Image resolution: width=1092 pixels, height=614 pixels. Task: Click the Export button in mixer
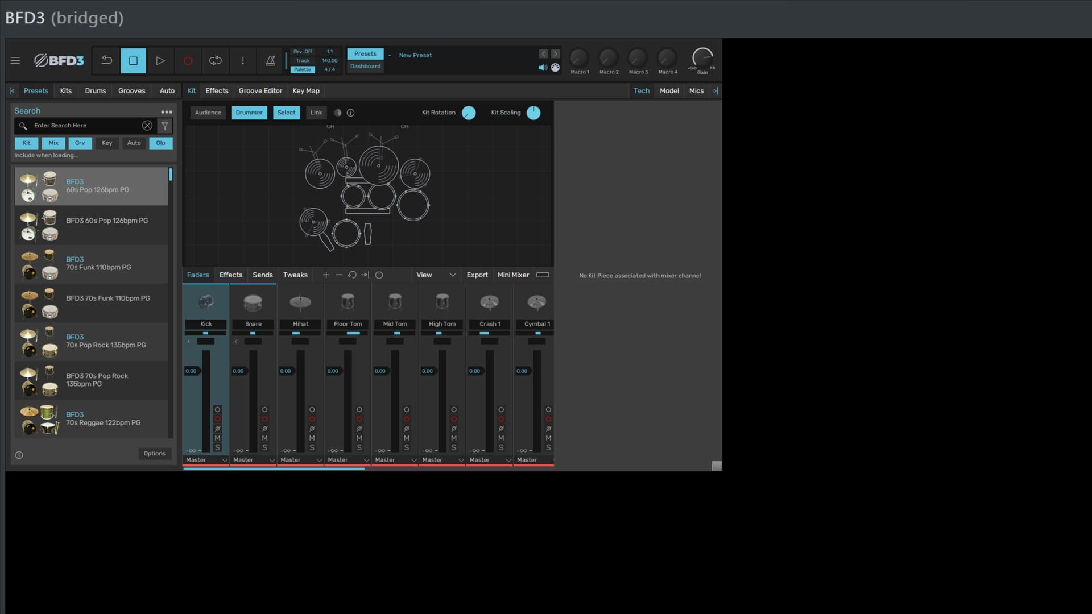tap(477, 275)
